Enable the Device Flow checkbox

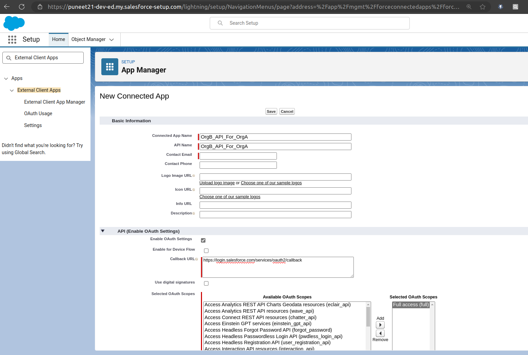[206, 251]
